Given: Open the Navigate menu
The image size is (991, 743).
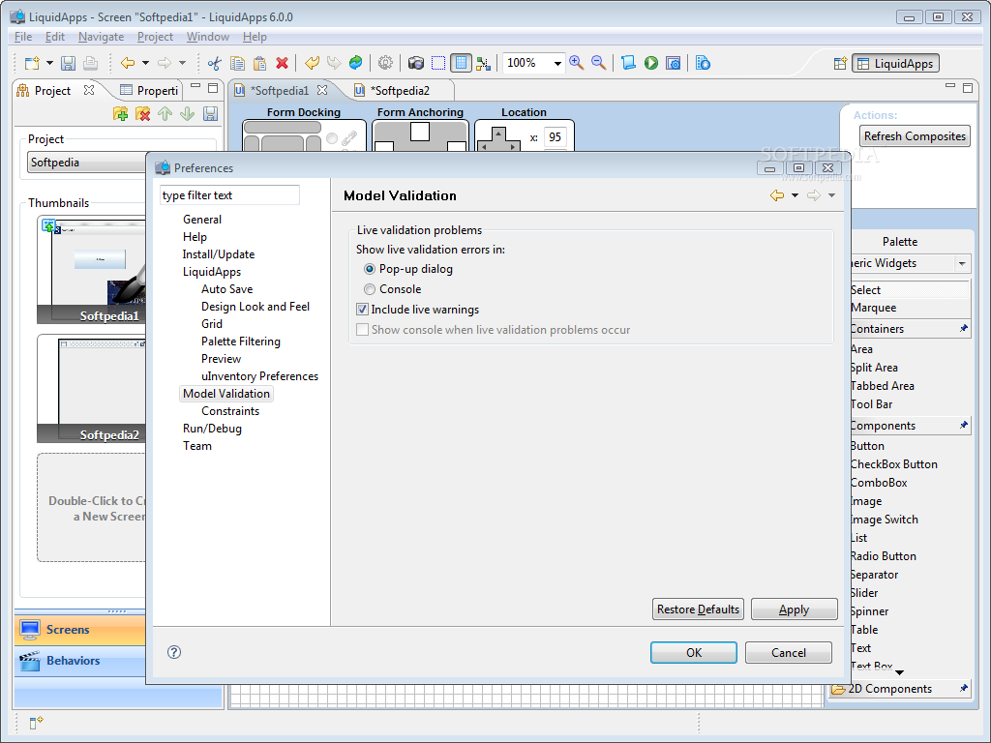Looking at the screenshot, I should click(101, 37).
